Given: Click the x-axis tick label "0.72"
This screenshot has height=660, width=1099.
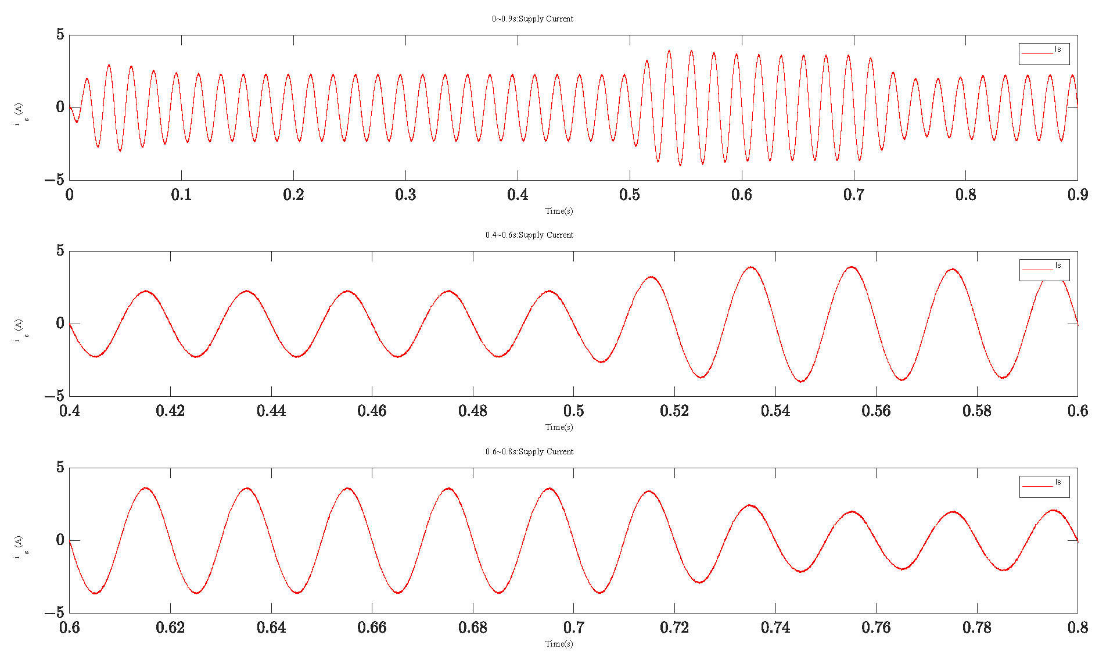Looking at the screenshot, I should [x=674, y=627].
